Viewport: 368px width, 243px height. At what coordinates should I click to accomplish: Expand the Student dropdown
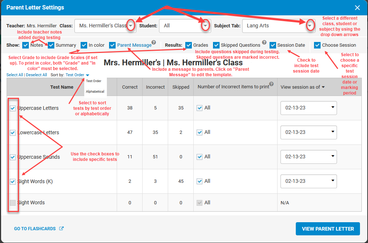(x=206, y=26)
